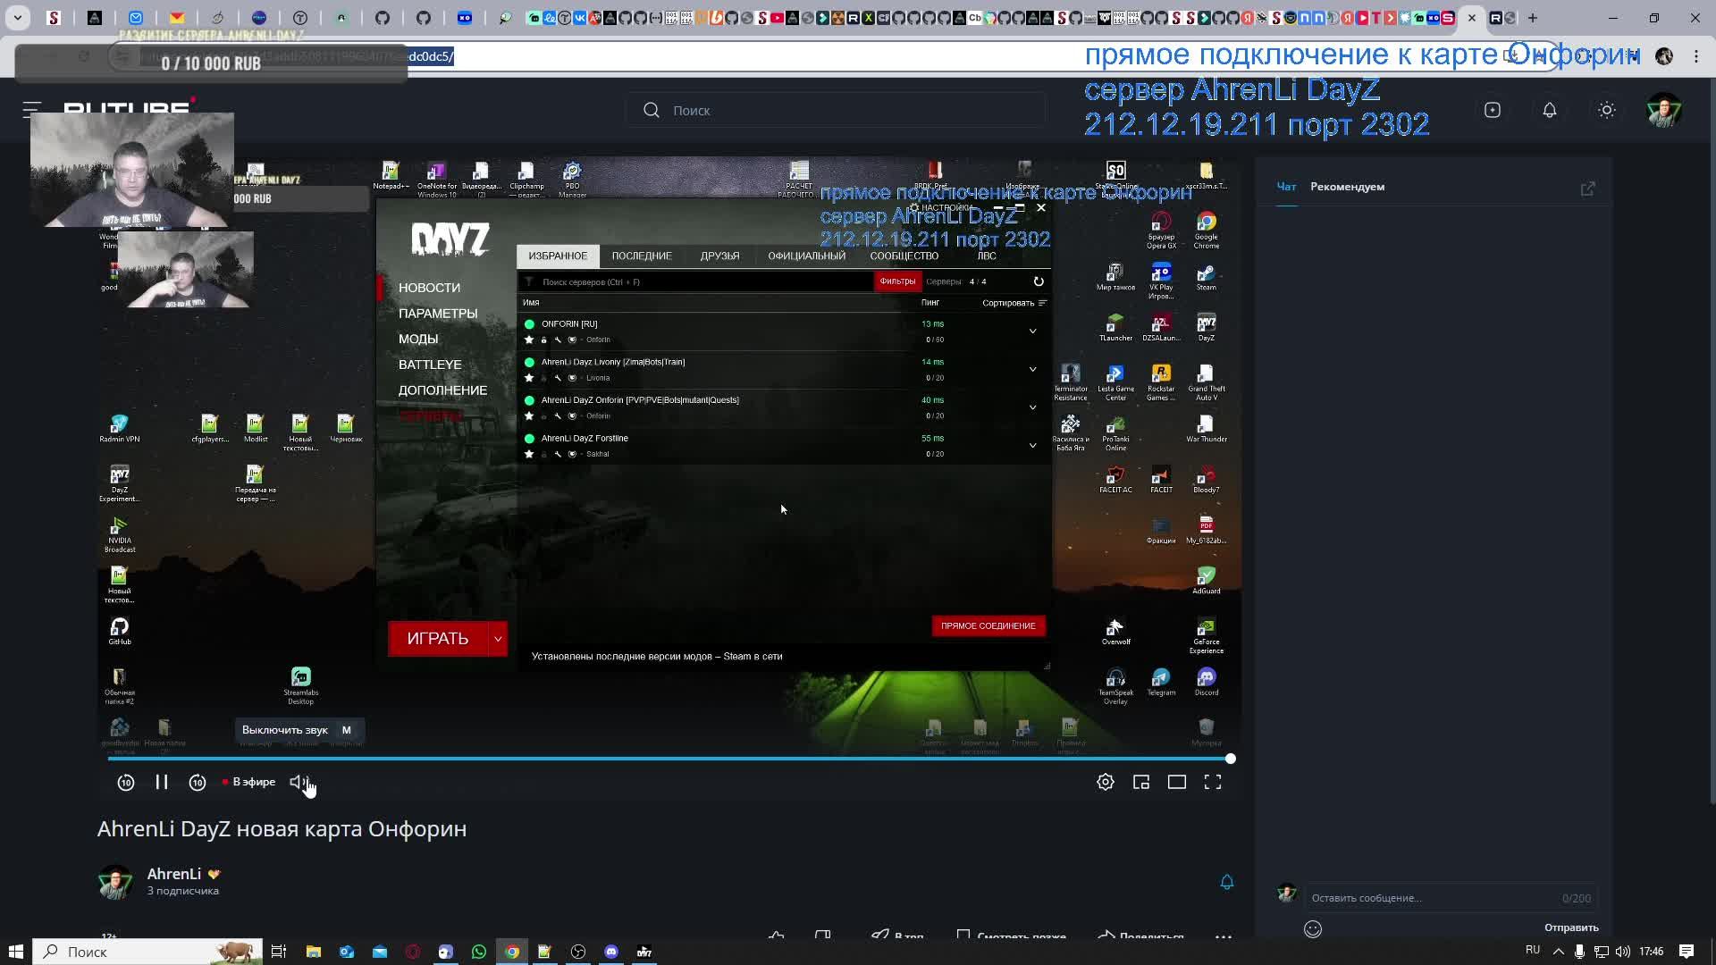Click Steam desktop icon in stream
Viewport: 1716px width, 965px height.
[1206, 276]
